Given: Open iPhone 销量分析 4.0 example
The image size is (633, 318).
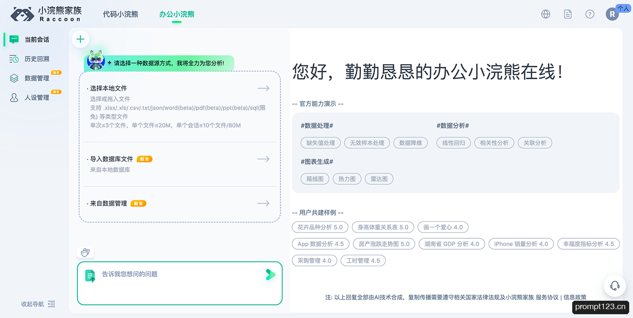Looking at the screenshot, I should pos(521,244).
